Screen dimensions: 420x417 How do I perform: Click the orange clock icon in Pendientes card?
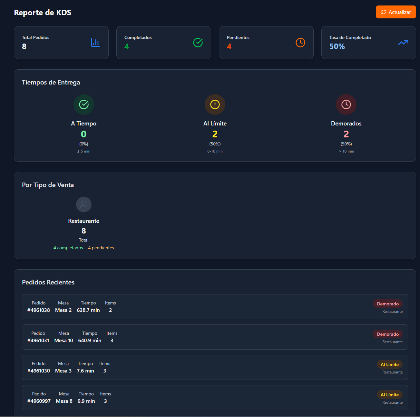point(300,43)
